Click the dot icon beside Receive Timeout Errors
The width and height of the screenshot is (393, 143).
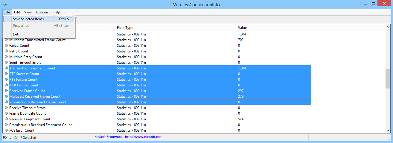(7, 108)
